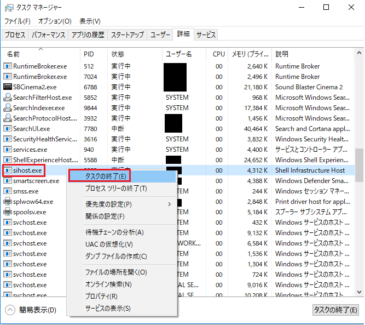Choose オンライン検索(N) menu entry

[122, 284]
